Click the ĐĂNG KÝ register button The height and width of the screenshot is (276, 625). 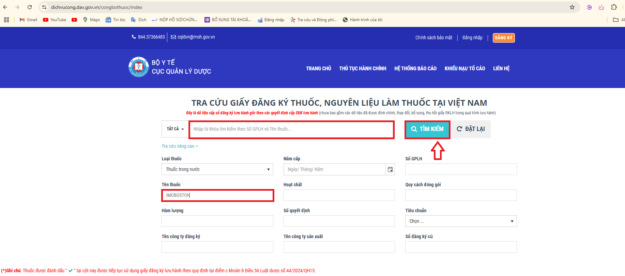(x=503, y=38)
